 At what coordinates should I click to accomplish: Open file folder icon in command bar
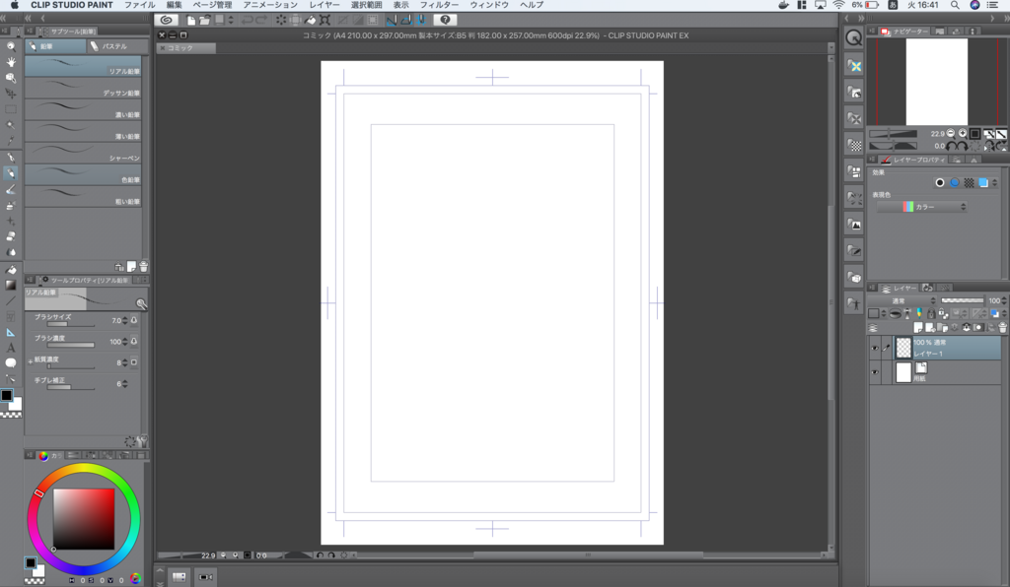click(205, 20)
